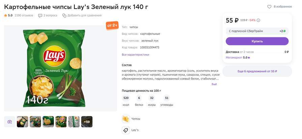Open the Lay's brand tag icon

click(126, 130)
